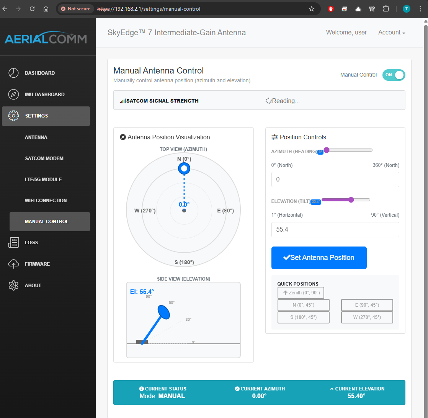Click the IMU Dashboard compass icon
428x418 pixels.
pyautogui.click(x=13, y=94)
